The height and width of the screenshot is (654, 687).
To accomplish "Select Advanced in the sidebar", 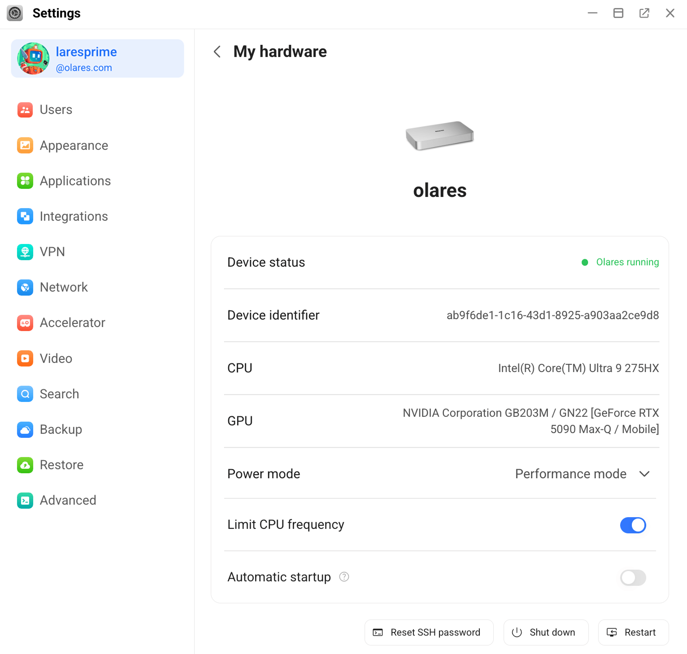I will pos(97,500).
